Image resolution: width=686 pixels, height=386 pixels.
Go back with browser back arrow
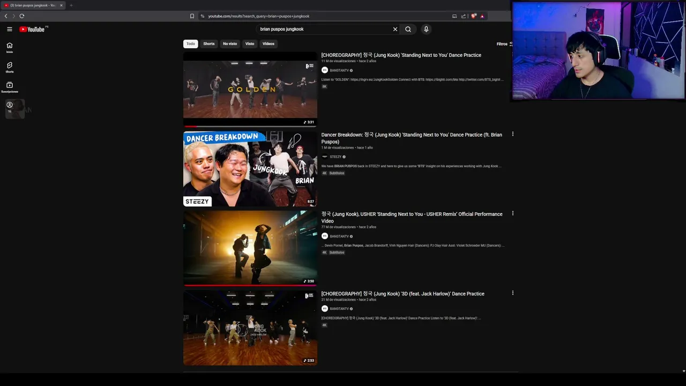click(6, 16)
